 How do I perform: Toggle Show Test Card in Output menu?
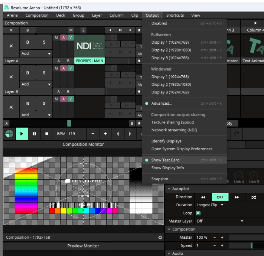click(165, 160)
